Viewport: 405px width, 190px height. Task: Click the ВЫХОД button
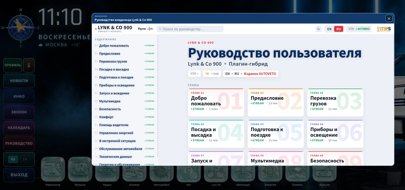click(x=19, y=175)
